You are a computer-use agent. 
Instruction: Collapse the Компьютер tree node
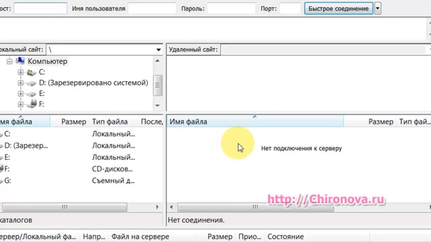(9, 61)
